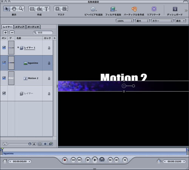The image size is (189, 170).
Task: Step forward one frame
Action: click(116, 160)
